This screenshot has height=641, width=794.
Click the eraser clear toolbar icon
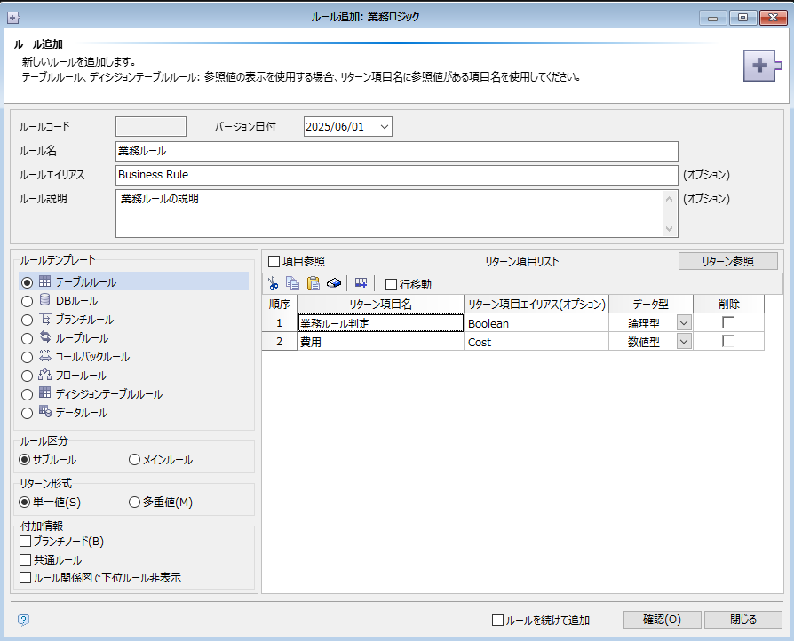click(334, 283)
